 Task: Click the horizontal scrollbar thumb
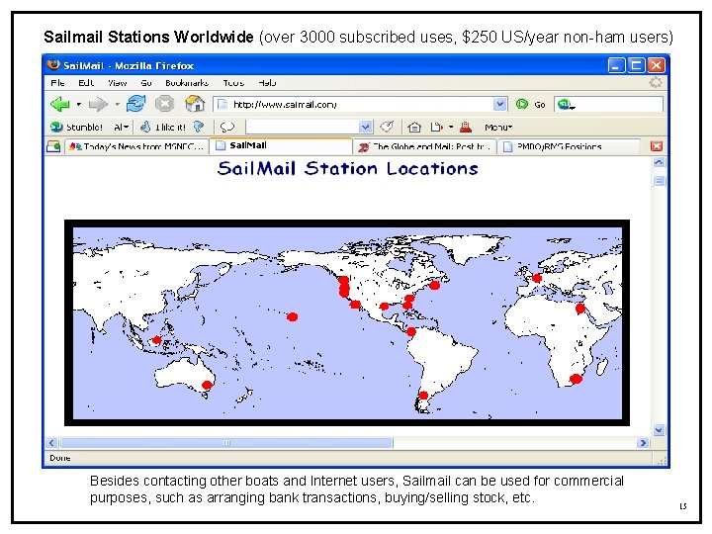point(226,443)
